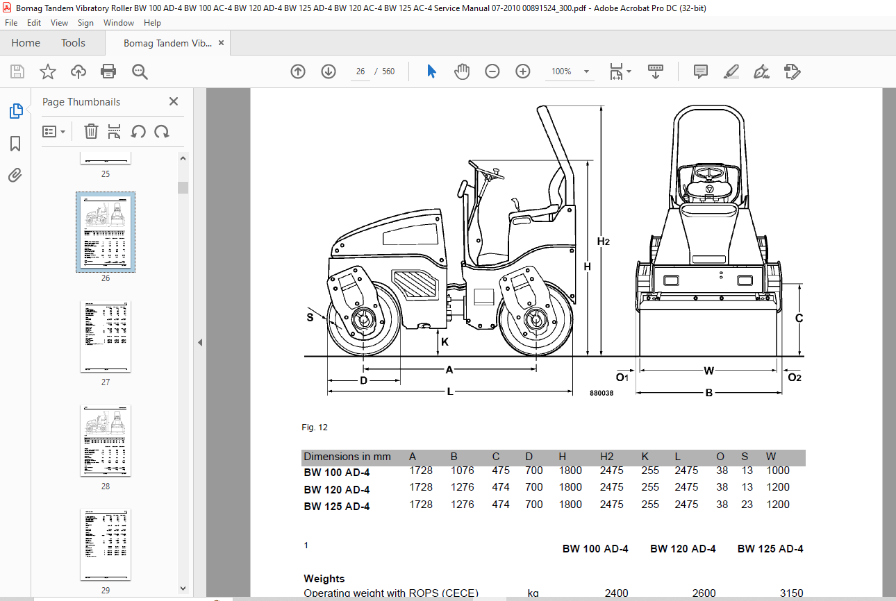Delete selected page with the trash icon

pyautogui.click(x=91, y=131)
